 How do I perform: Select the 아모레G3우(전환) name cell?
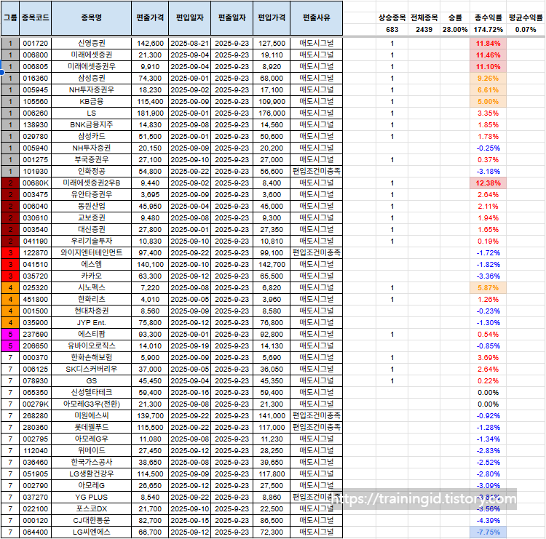[91, 404]
